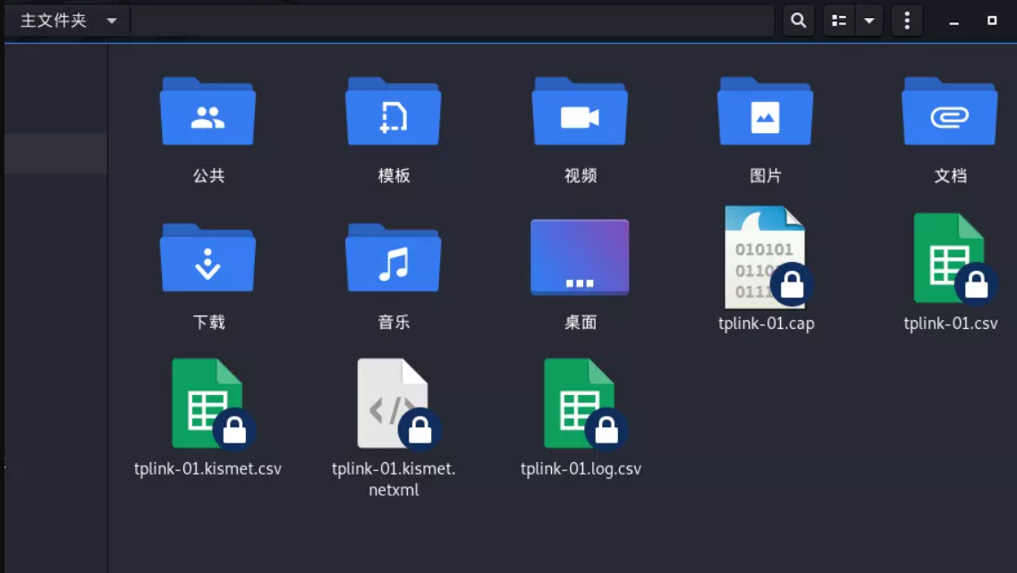Expand the view options dropdown arrow
This screenshot has height=573, width=1017.
pos(869,21)
